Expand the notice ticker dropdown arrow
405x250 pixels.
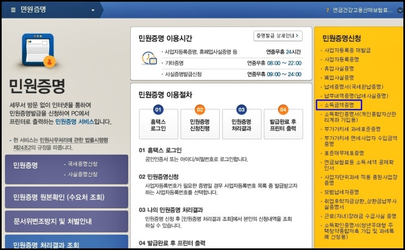click(x=400, y=10)
